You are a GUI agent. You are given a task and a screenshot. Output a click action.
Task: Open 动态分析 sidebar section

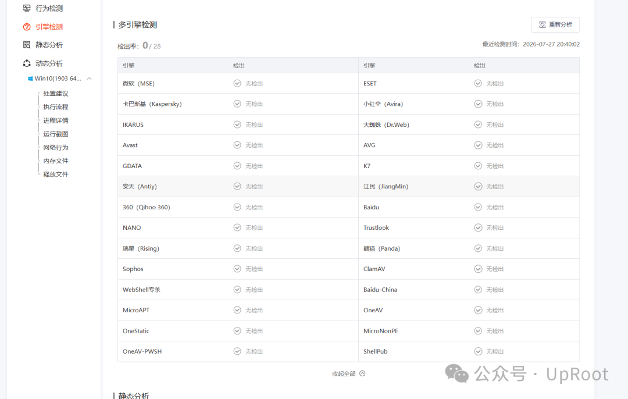[x=49, y=63]
